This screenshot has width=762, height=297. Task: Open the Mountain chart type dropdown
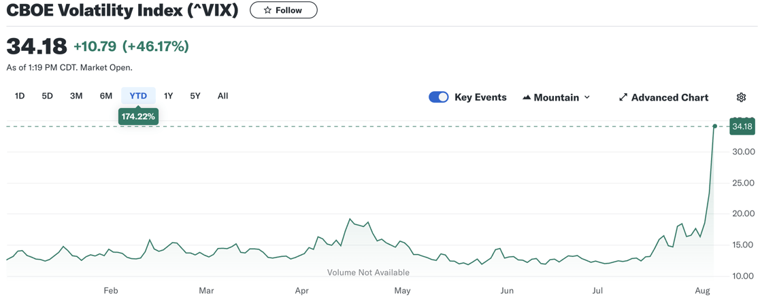pyautogui.click(x=557, y=98)
